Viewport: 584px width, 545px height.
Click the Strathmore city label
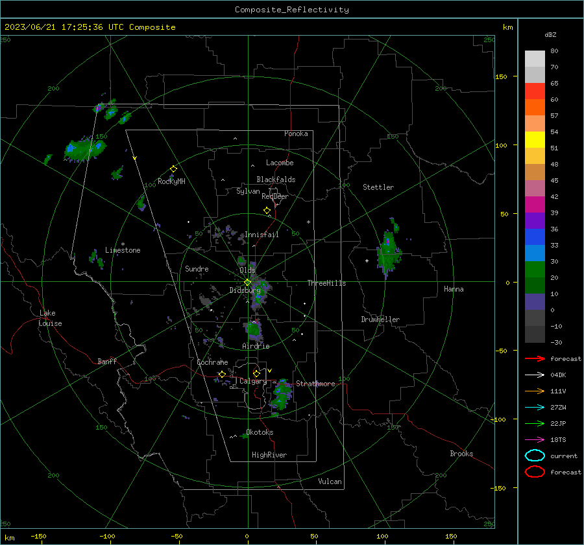(x=315, y=384)
